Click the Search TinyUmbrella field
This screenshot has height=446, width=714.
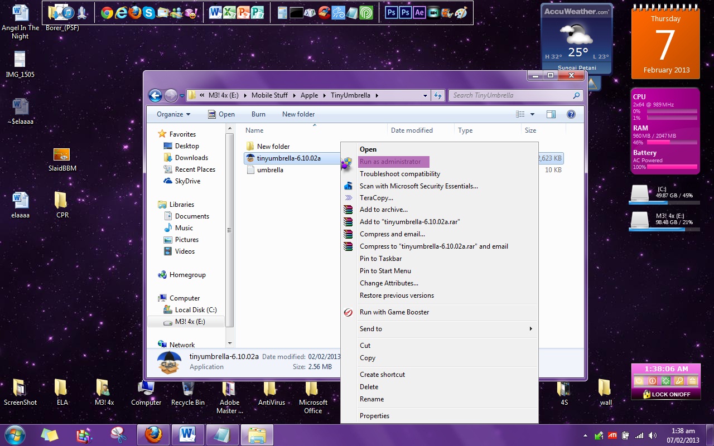516,95
